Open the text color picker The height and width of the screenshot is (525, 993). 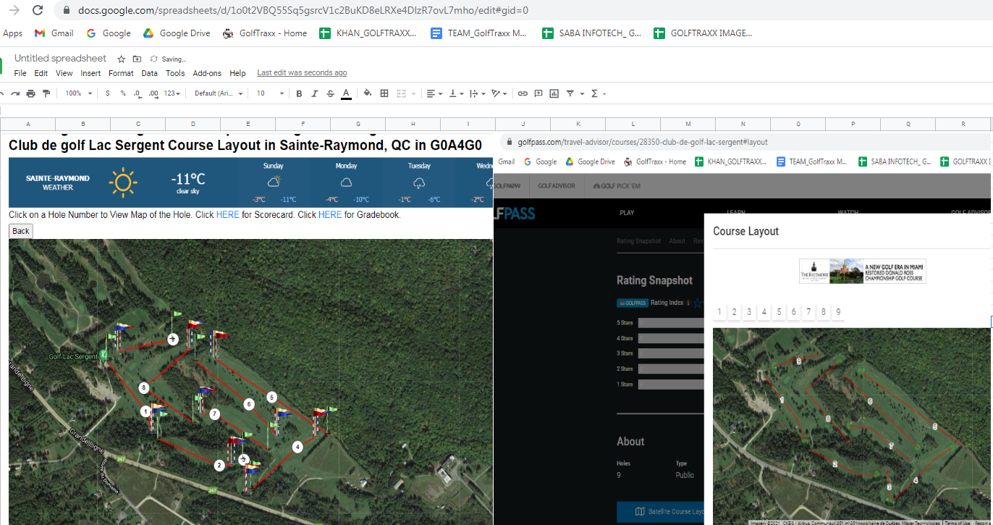[346, 93]
